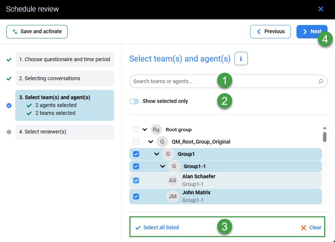
Task: Click the Q avatar of QM_Root_Group_Original
Action: coord(162,142)
